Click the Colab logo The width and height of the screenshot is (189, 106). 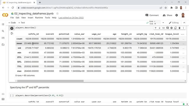tap(5, 15)
